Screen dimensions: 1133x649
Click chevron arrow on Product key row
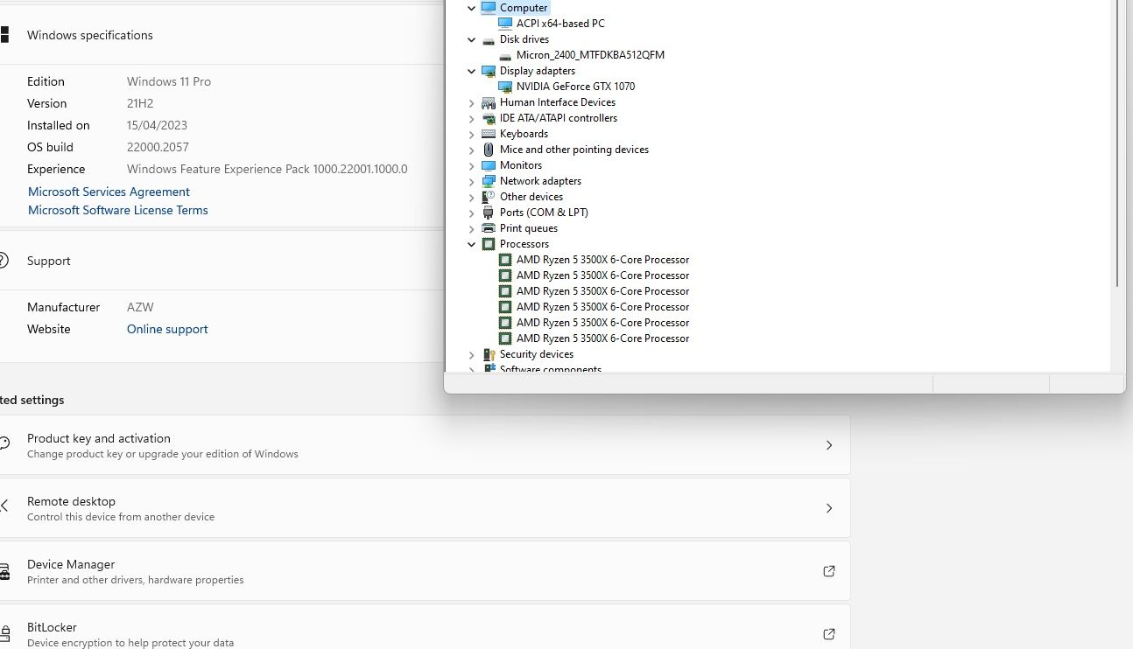click(829, 445)
